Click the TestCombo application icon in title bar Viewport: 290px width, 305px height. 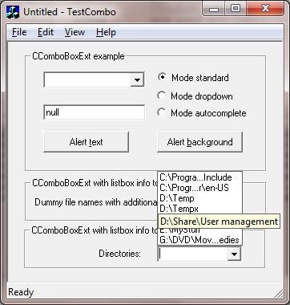13,12
